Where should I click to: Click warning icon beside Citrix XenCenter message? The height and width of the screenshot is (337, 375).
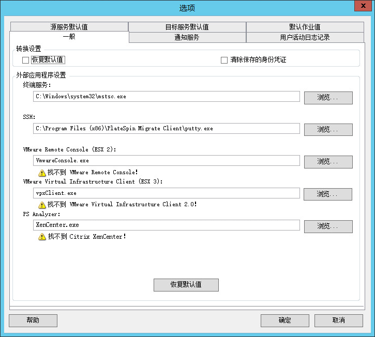pyautogui.click(x=42, y=237)
